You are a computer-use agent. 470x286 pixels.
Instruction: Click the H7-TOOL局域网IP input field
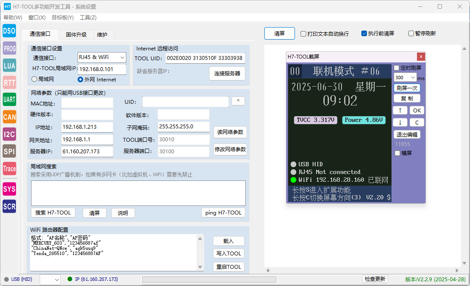coord(102,69)
